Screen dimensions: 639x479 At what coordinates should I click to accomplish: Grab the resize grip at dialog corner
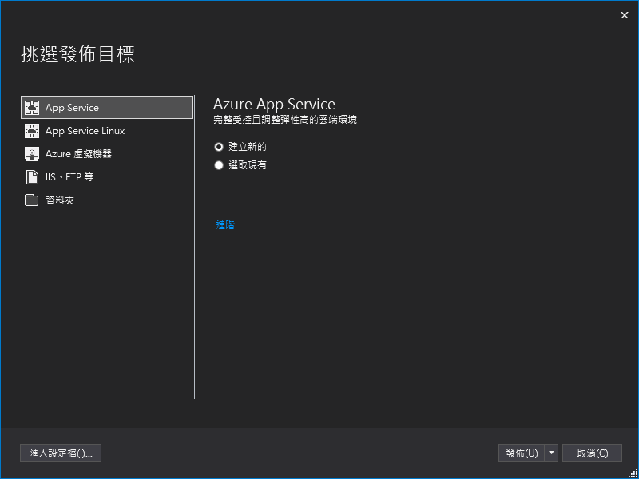coord(633,473)
